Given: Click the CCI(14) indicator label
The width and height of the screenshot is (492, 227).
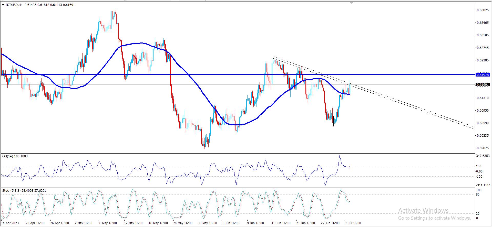Looking at the screenshot, I should click(15, 156).
